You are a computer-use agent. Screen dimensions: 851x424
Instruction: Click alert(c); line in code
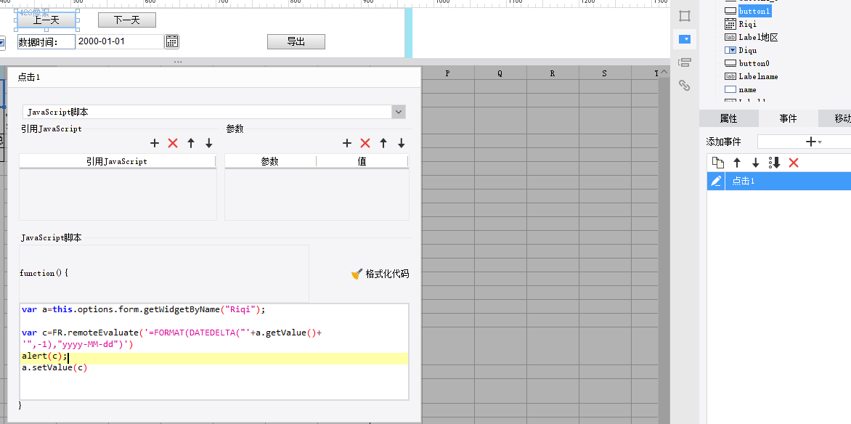tap(44, 356)
